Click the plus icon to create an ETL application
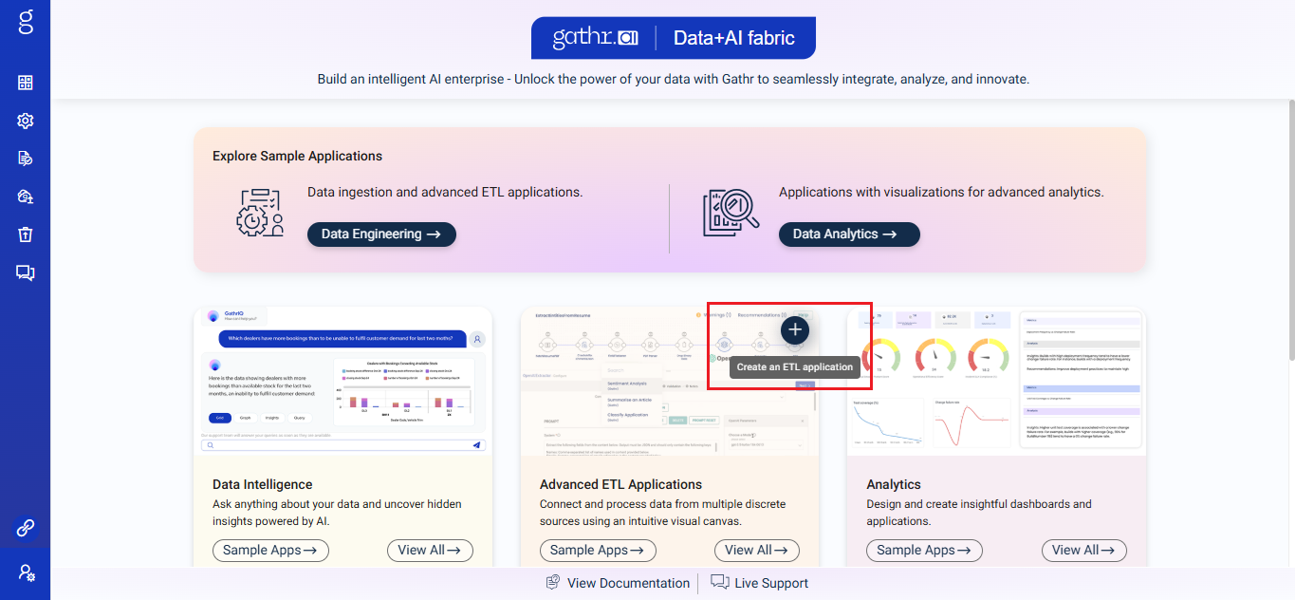 (794, 329)
